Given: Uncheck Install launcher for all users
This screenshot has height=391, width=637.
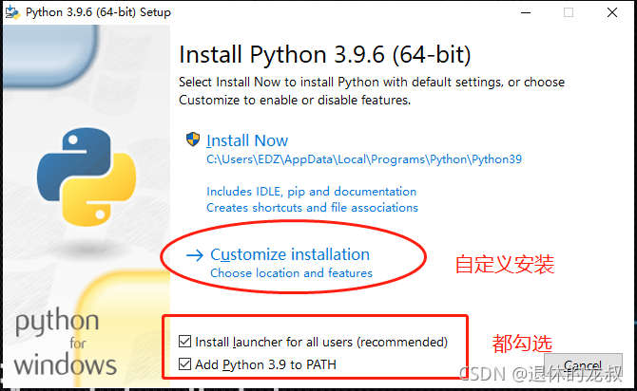Looking at the screenshot, I should click(x=184, y=342).
